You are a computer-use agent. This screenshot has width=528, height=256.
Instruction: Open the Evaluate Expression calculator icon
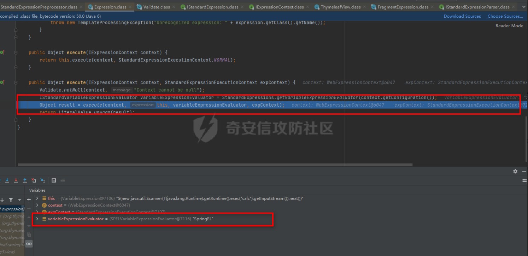point(54,180)
